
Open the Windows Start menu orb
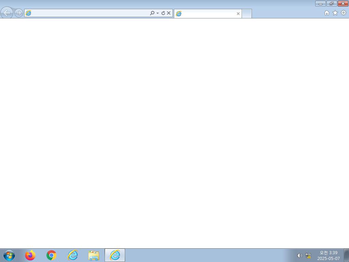click(9, 255)
